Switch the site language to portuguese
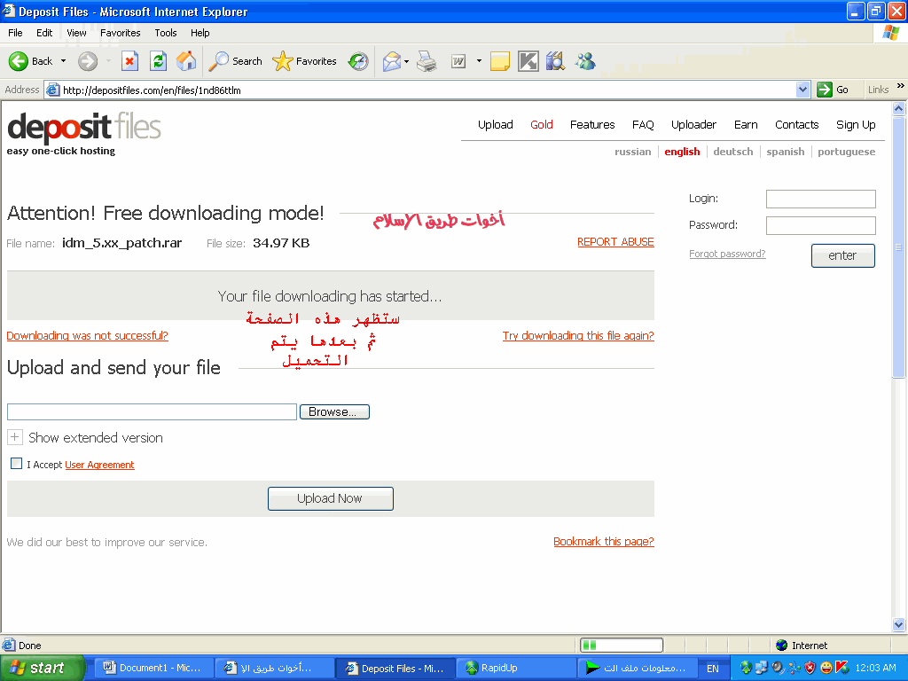The width and height of the screenshot is (908, 681). click(x=846, y=152)
